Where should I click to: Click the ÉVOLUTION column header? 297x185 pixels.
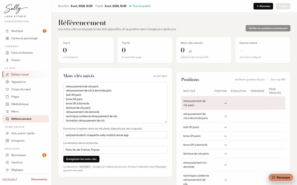238,91
